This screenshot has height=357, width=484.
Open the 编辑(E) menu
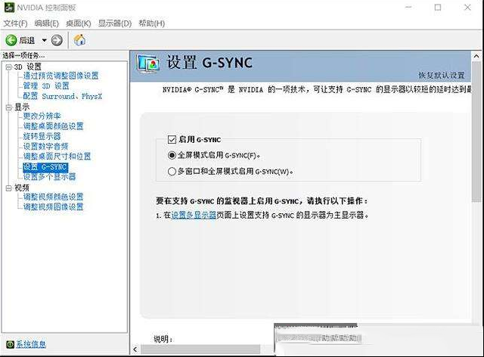(x=47, y=23)
